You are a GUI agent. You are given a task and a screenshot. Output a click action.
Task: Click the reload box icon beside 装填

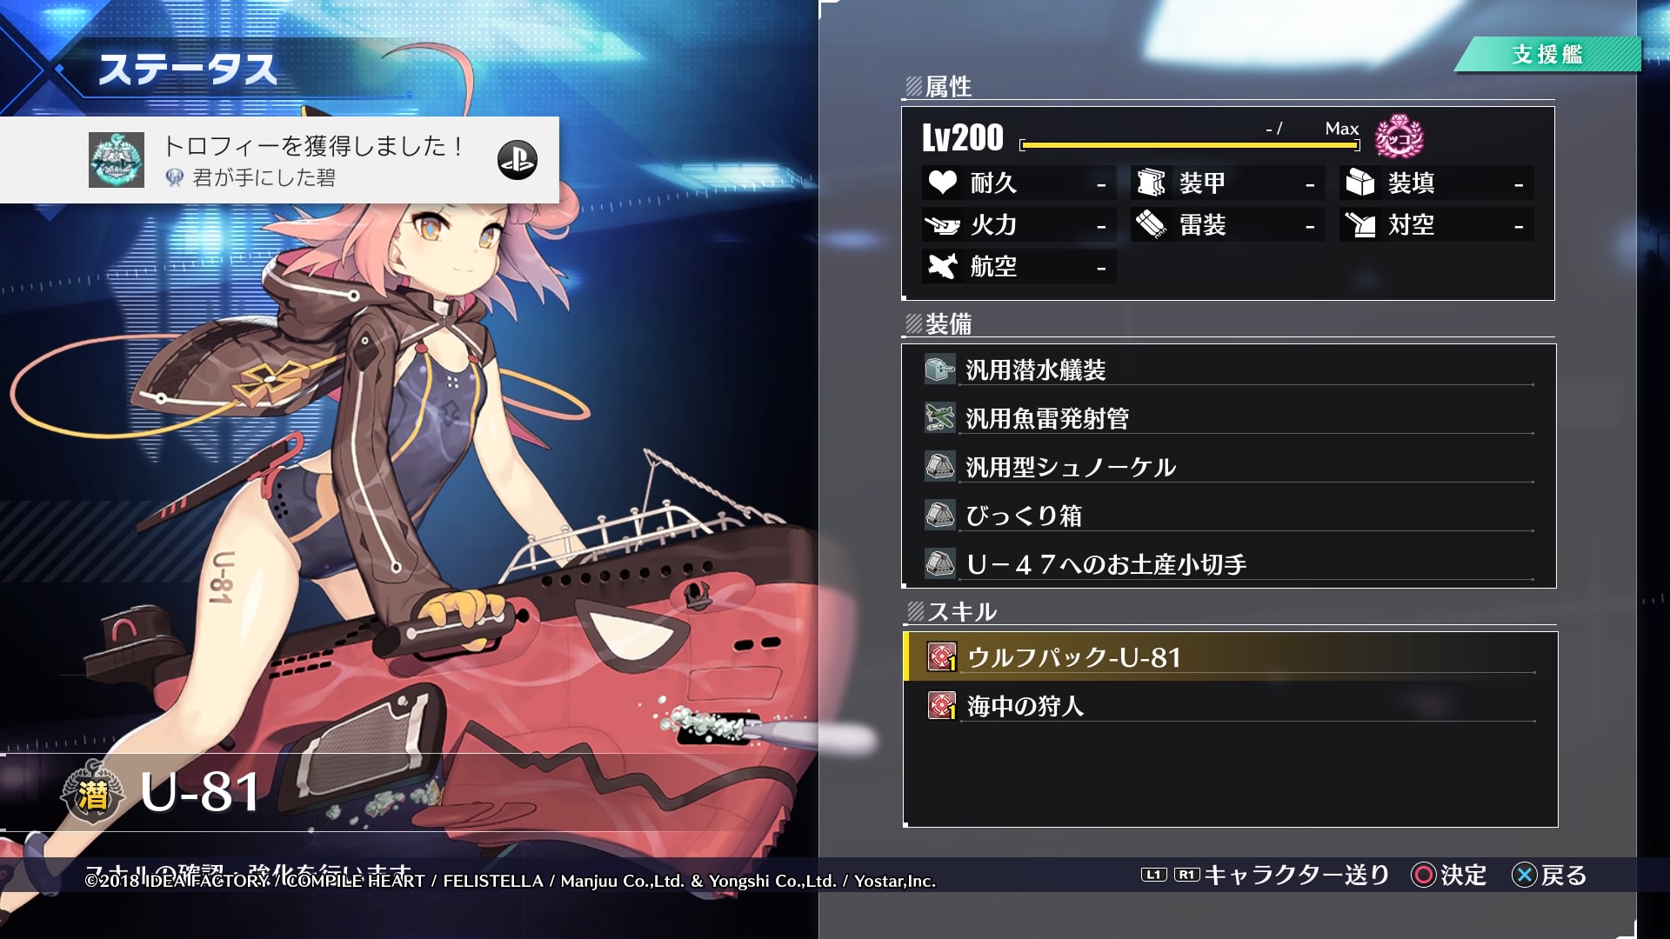tap(1359, 183)
